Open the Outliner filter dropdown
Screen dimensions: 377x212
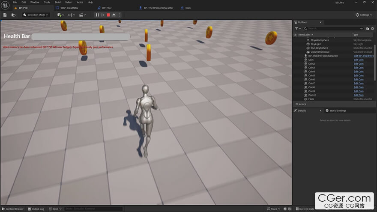click(x=297, y=29)
